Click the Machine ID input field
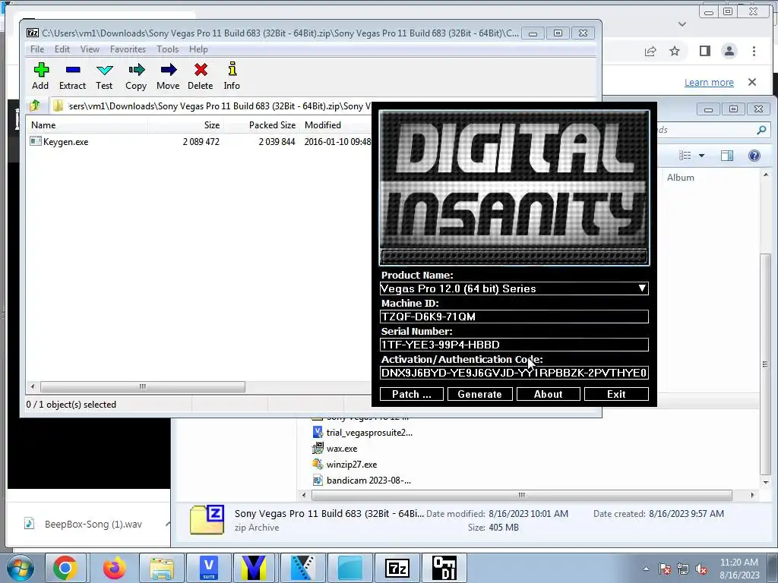 click(514, 317)
